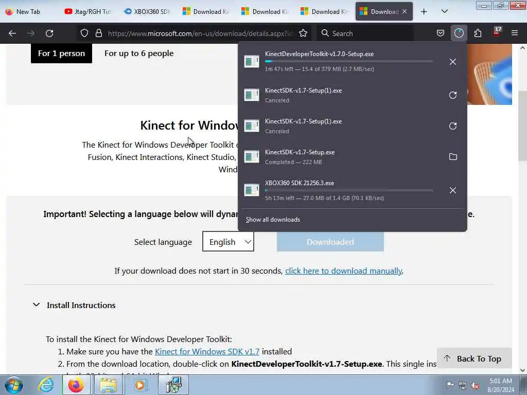The height and width of the screenshot is (395, 527).
Task: Open a new tab with plus button
Action: pyautogui.click(x=424, y=11)
